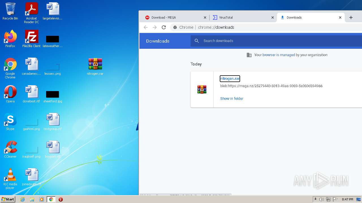Viewport: 362px width, 203px height.
Task: Select gashtml.png file
Action: click(x=31, y=125)
